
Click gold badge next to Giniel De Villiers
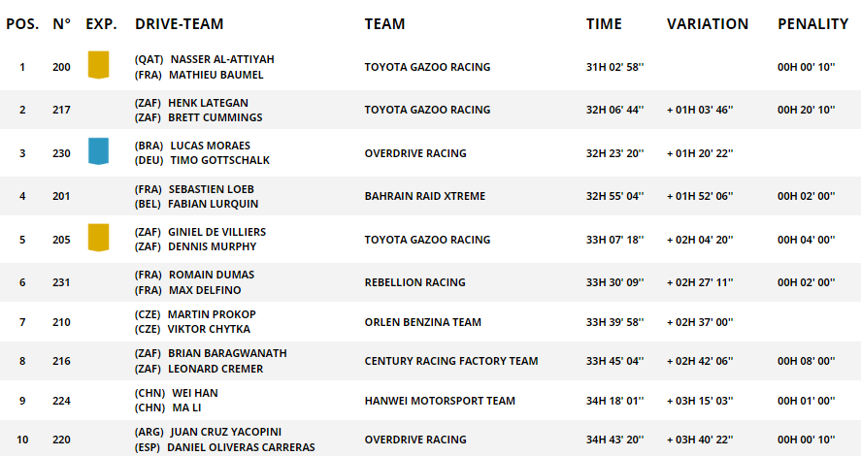click(98, 238)
